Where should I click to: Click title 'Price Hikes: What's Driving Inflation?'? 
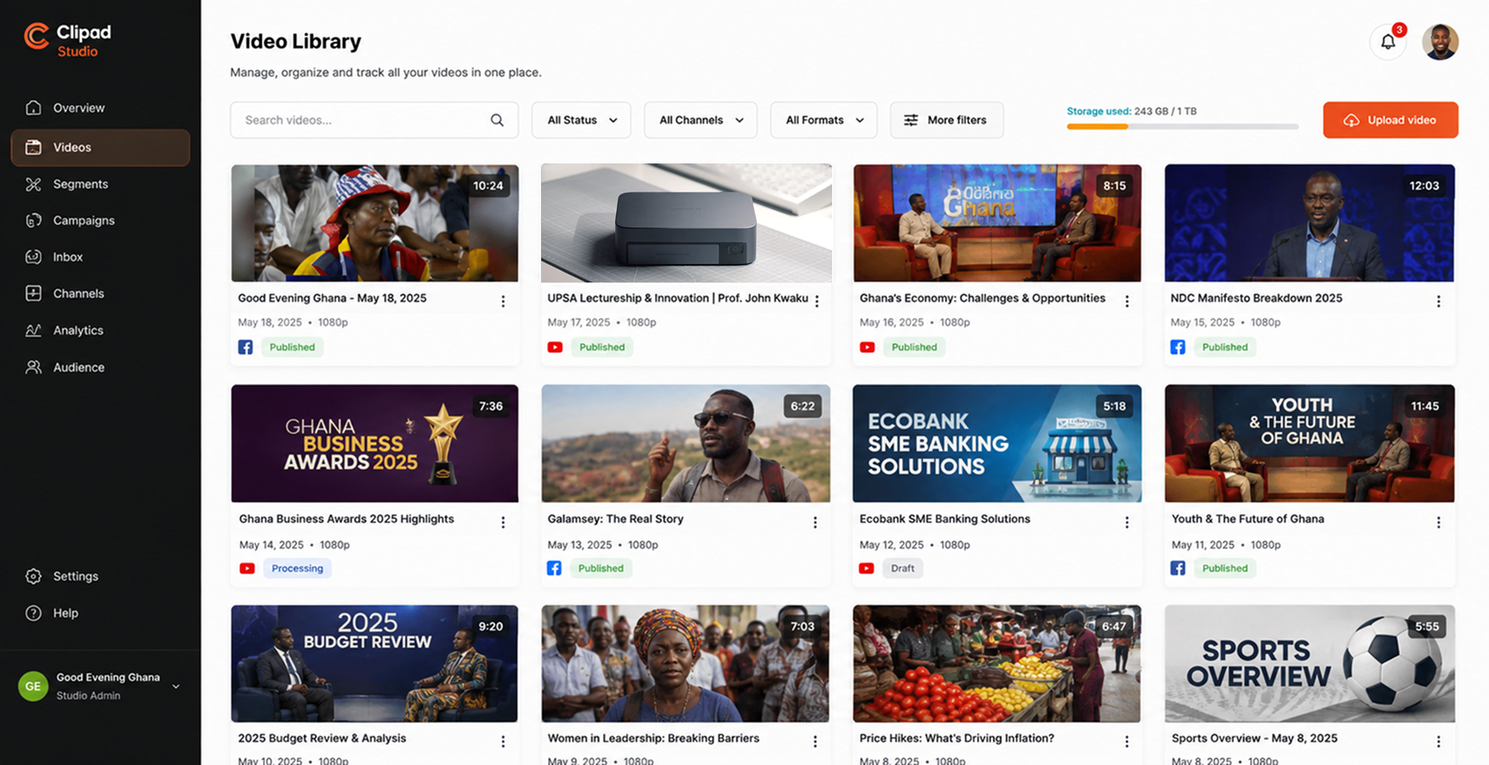point(956,739)
